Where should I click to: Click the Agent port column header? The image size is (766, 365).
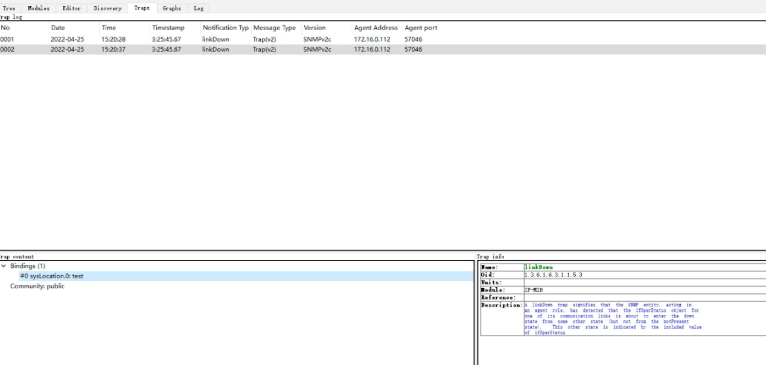(421, 28)
